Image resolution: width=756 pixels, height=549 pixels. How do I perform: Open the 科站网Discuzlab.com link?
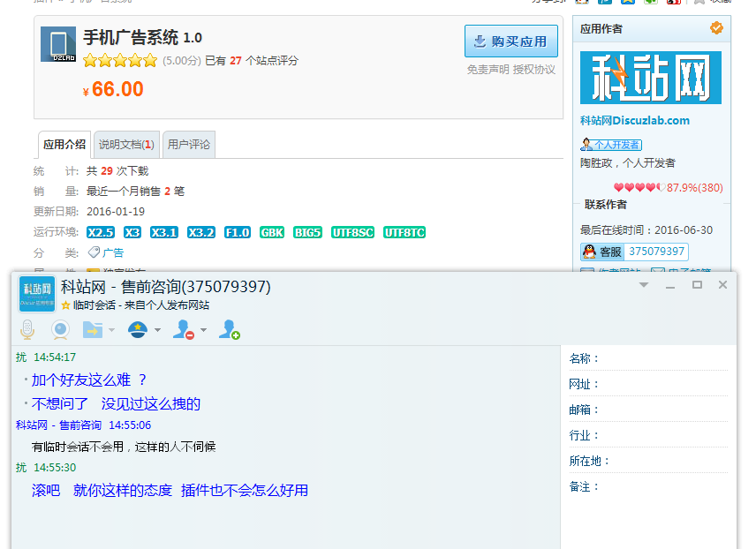coord(634,121)
